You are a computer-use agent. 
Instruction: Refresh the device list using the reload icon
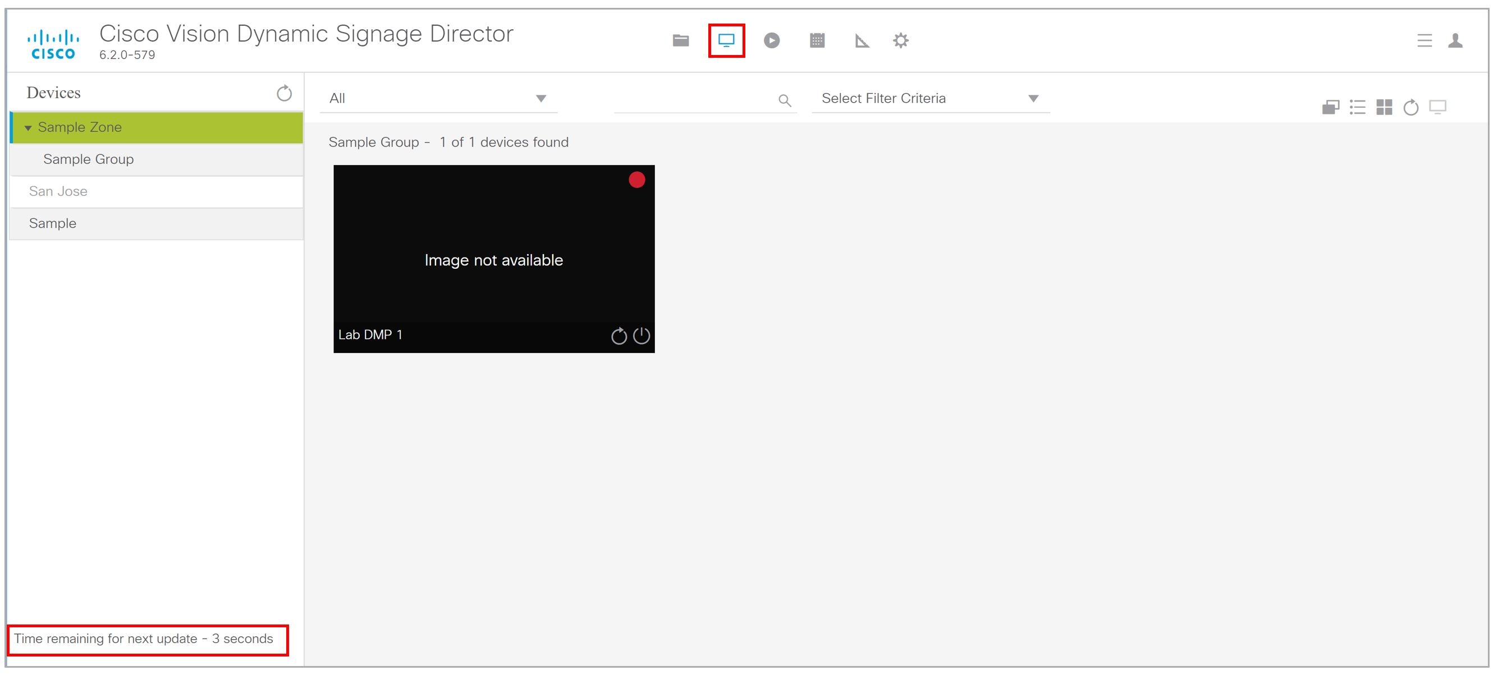point(285,93)
